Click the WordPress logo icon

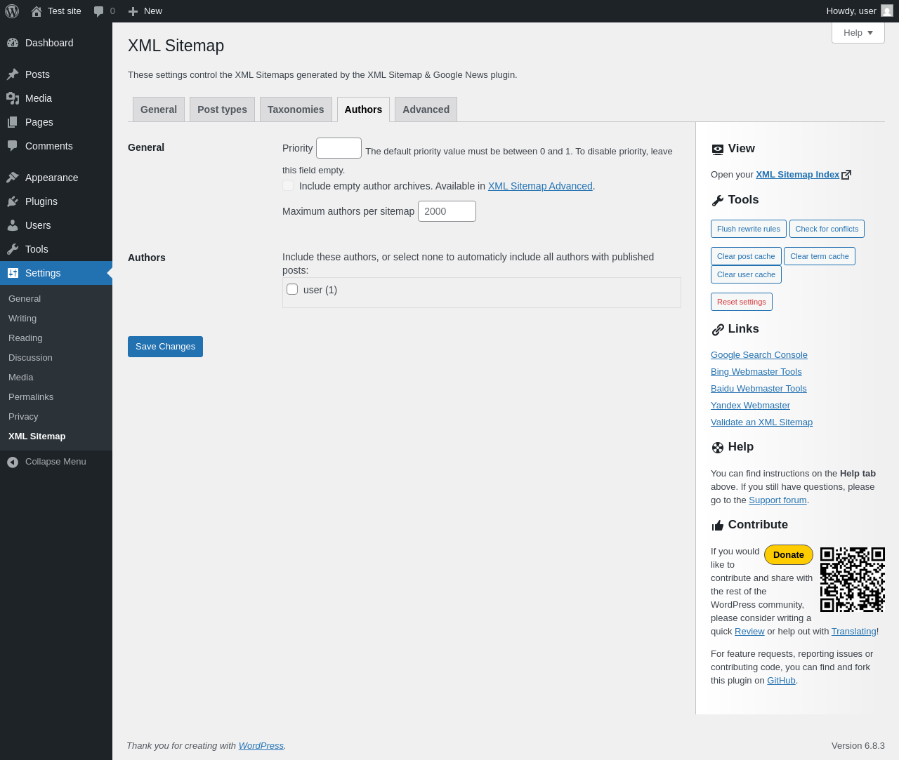tap(12, 11)
